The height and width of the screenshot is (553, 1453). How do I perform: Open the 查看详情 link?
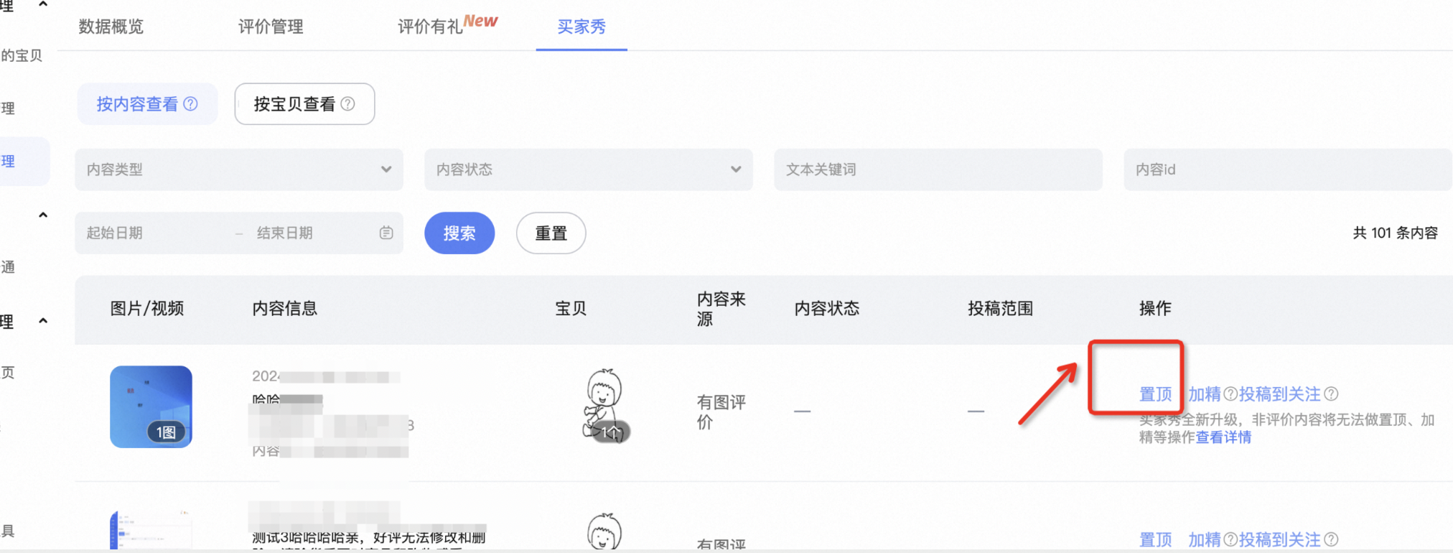(1223, 437)
